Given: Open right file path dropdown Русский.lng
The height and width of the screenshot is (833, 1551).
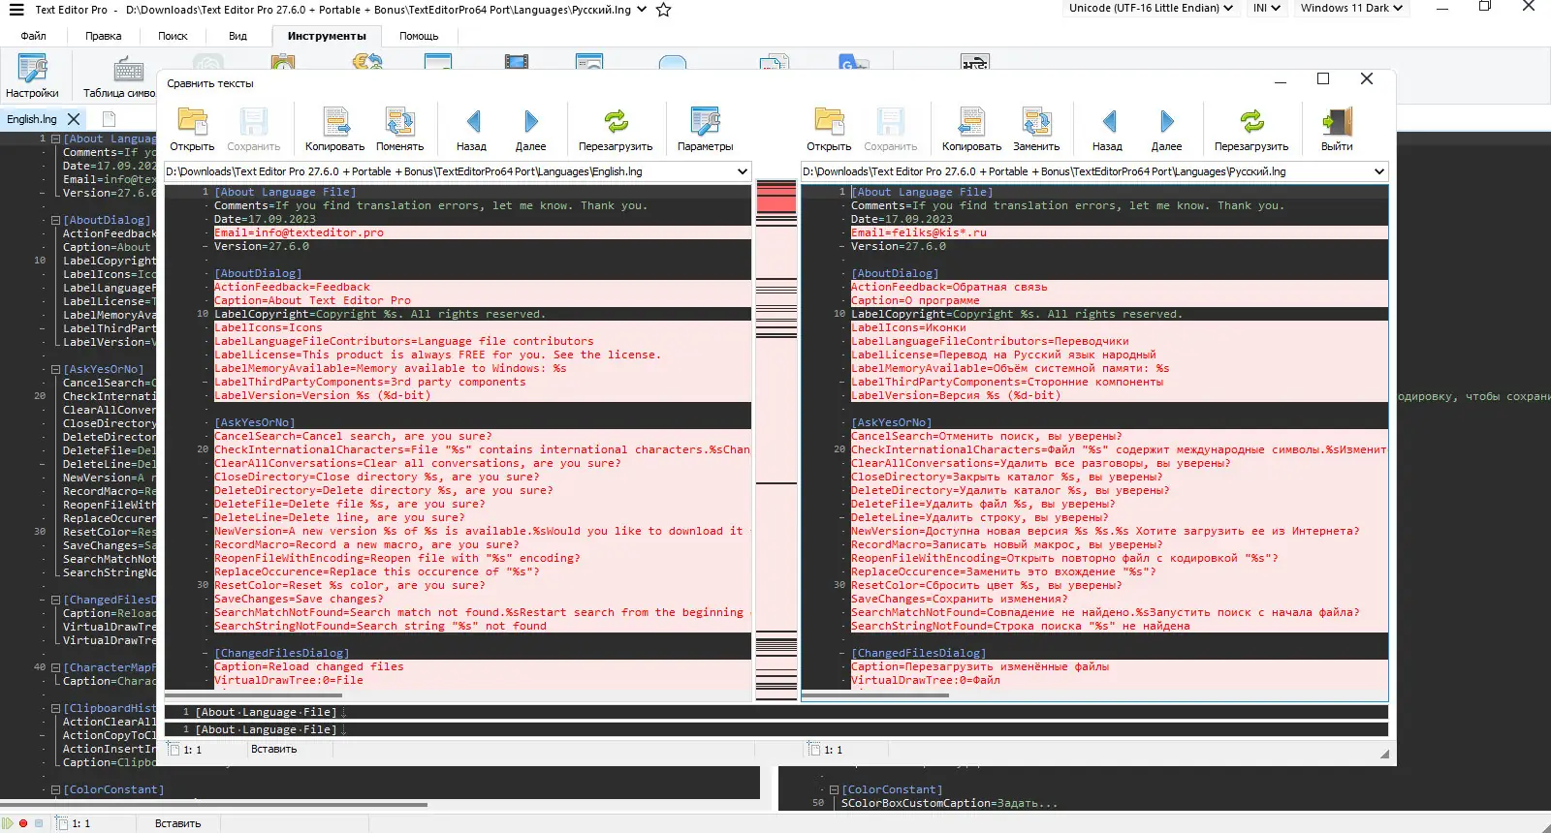Looking at the screenshot, I should pos(1378,171).
